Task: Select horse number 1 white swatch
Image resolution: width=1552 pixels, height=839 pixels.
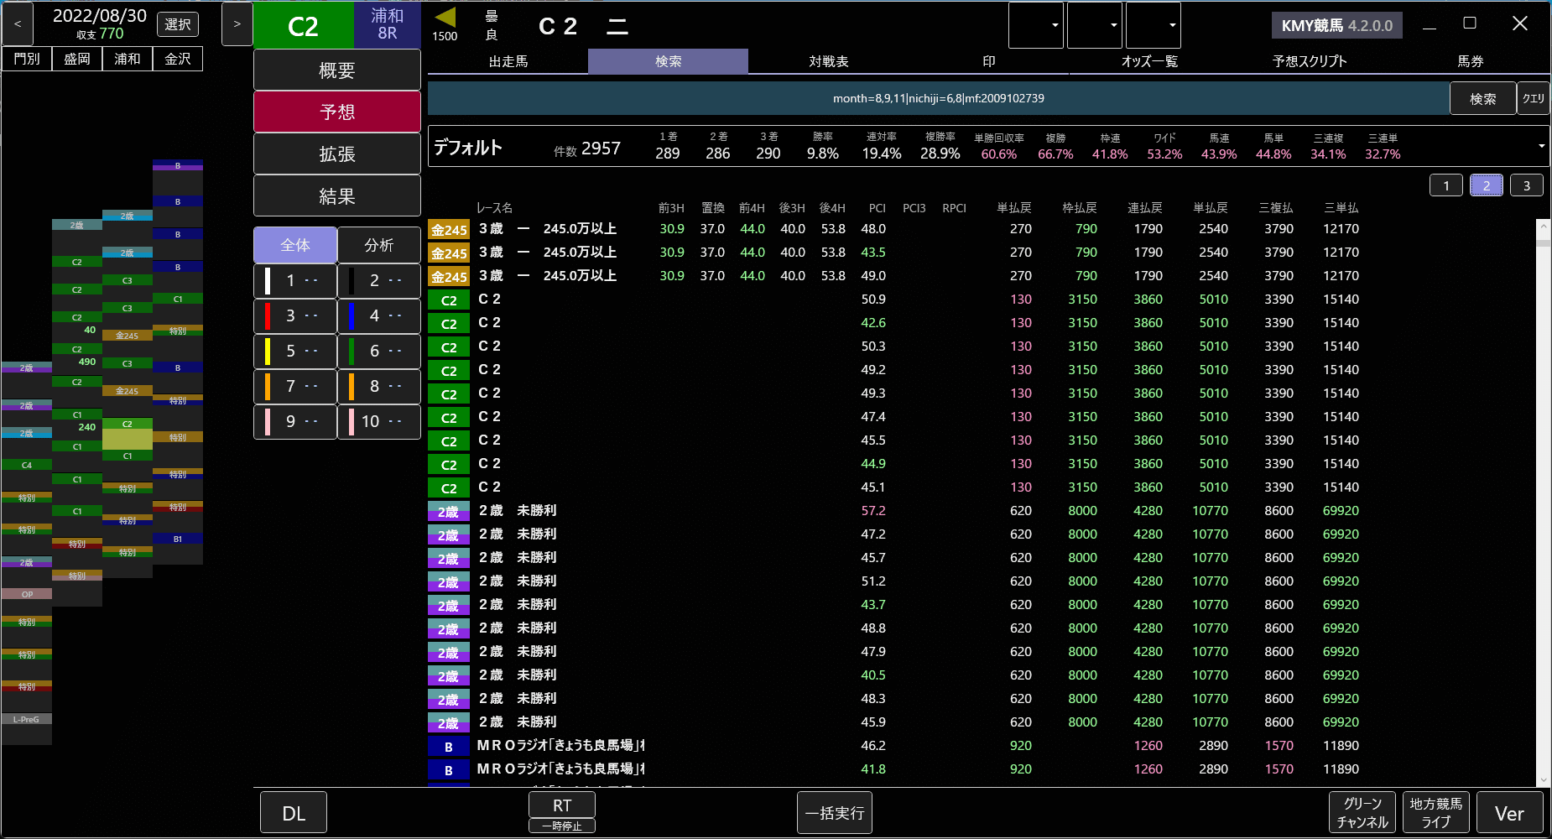Action: 268,280
